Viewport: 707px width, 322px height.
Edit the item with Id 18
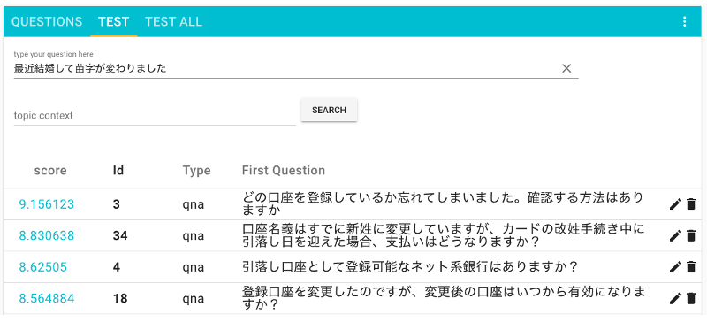674,298
